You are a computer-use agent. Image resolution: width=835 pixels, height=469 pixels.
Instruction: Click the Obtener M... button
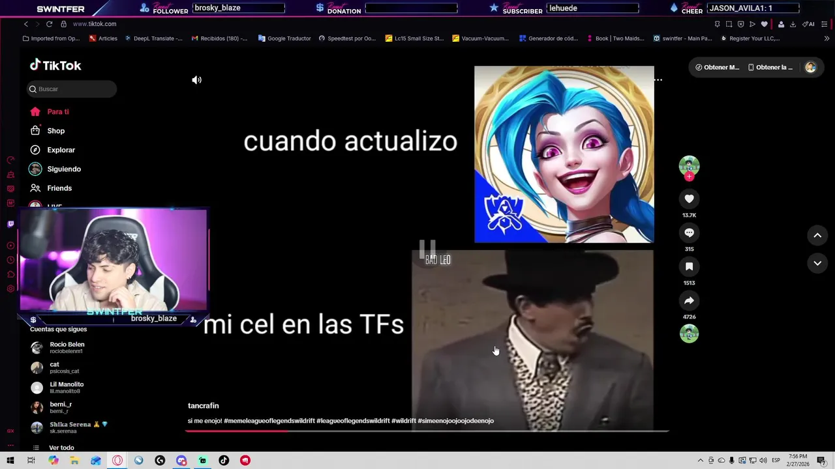(x=717, y=67)
